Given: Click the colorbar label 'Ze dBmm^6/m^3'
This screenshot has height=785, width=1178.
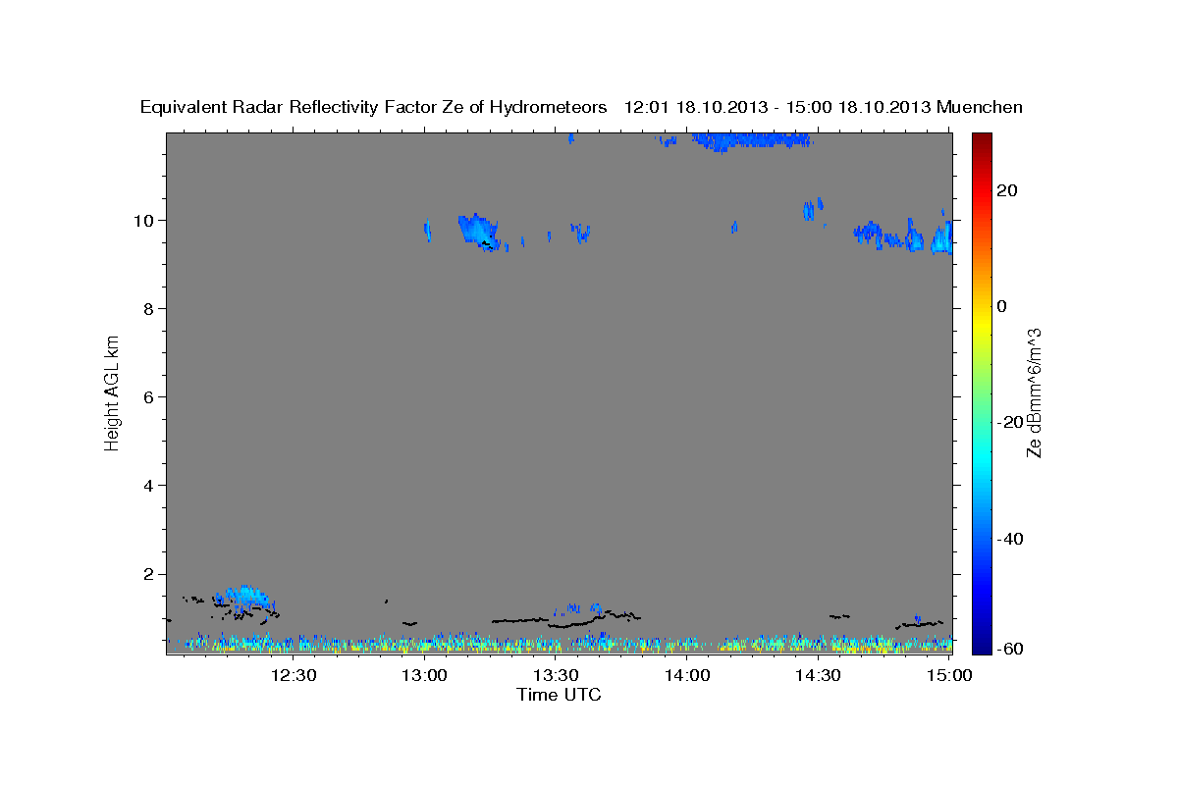Looking at the screenshot, I should (x=1034, y=392).
